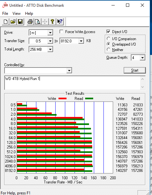Click the New document toolbar icon
Image resolution: width=152 pixels, height=195 pixels.
pyautogui.click(x=5, y=22)
